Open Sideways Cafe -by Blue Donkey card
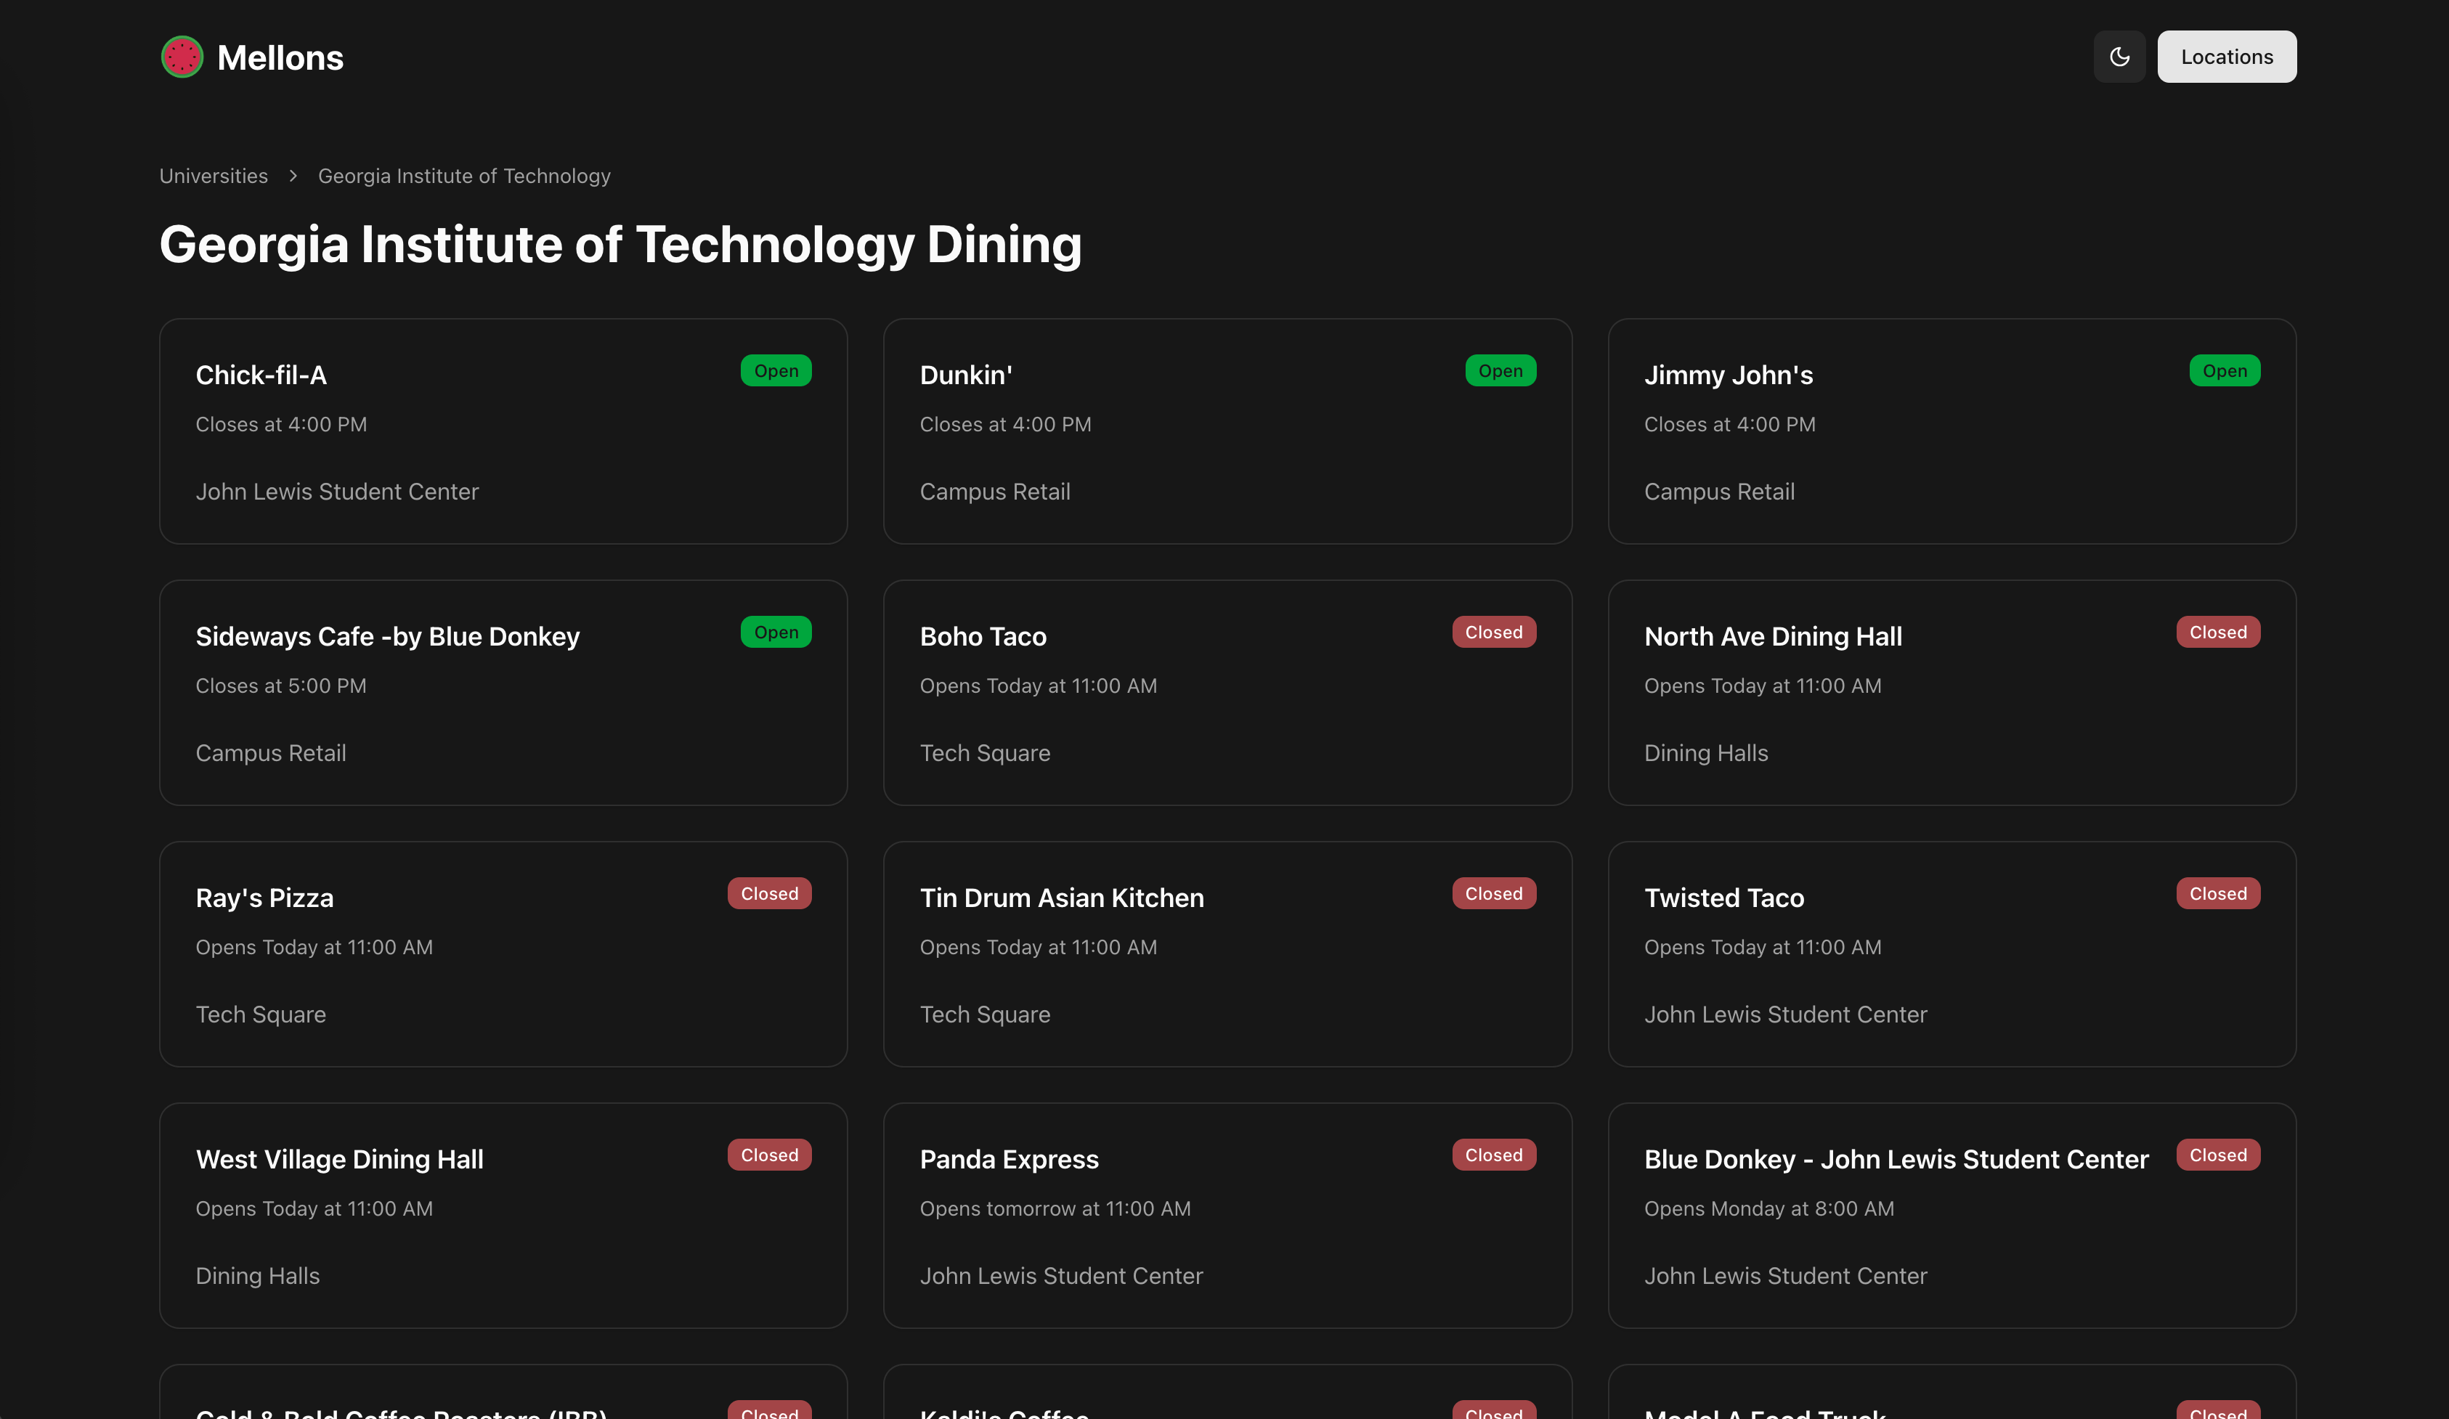This screenshot has height=1419, width=2449. pos(503,693)
